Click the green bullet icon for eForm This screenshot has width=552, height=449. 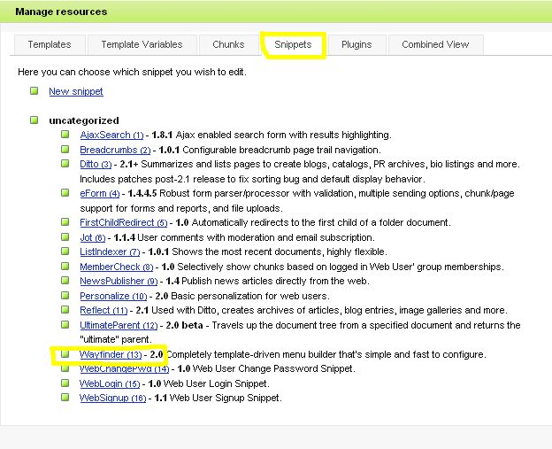(x=65, y=193)
